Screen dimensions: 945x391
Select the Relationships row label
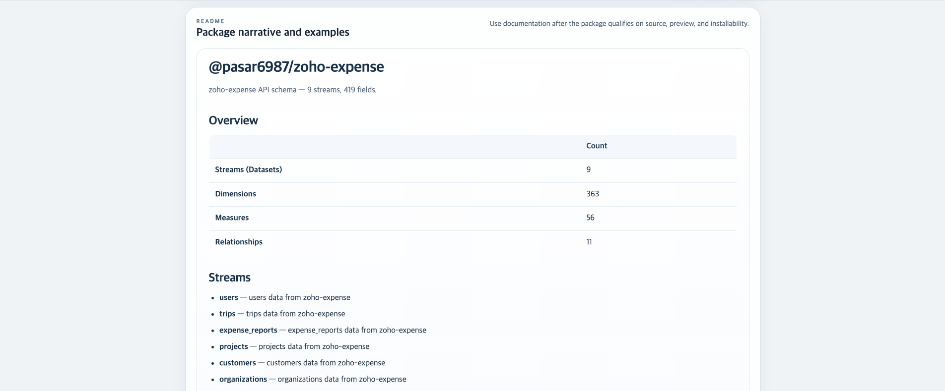[239, 242]
